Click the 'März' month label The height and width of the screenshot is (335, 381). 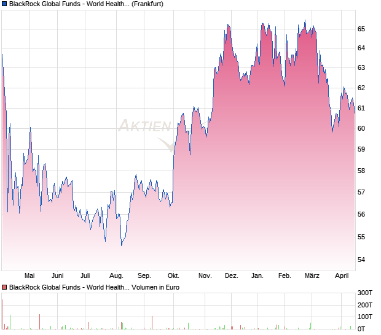click(x=312, y=276)
